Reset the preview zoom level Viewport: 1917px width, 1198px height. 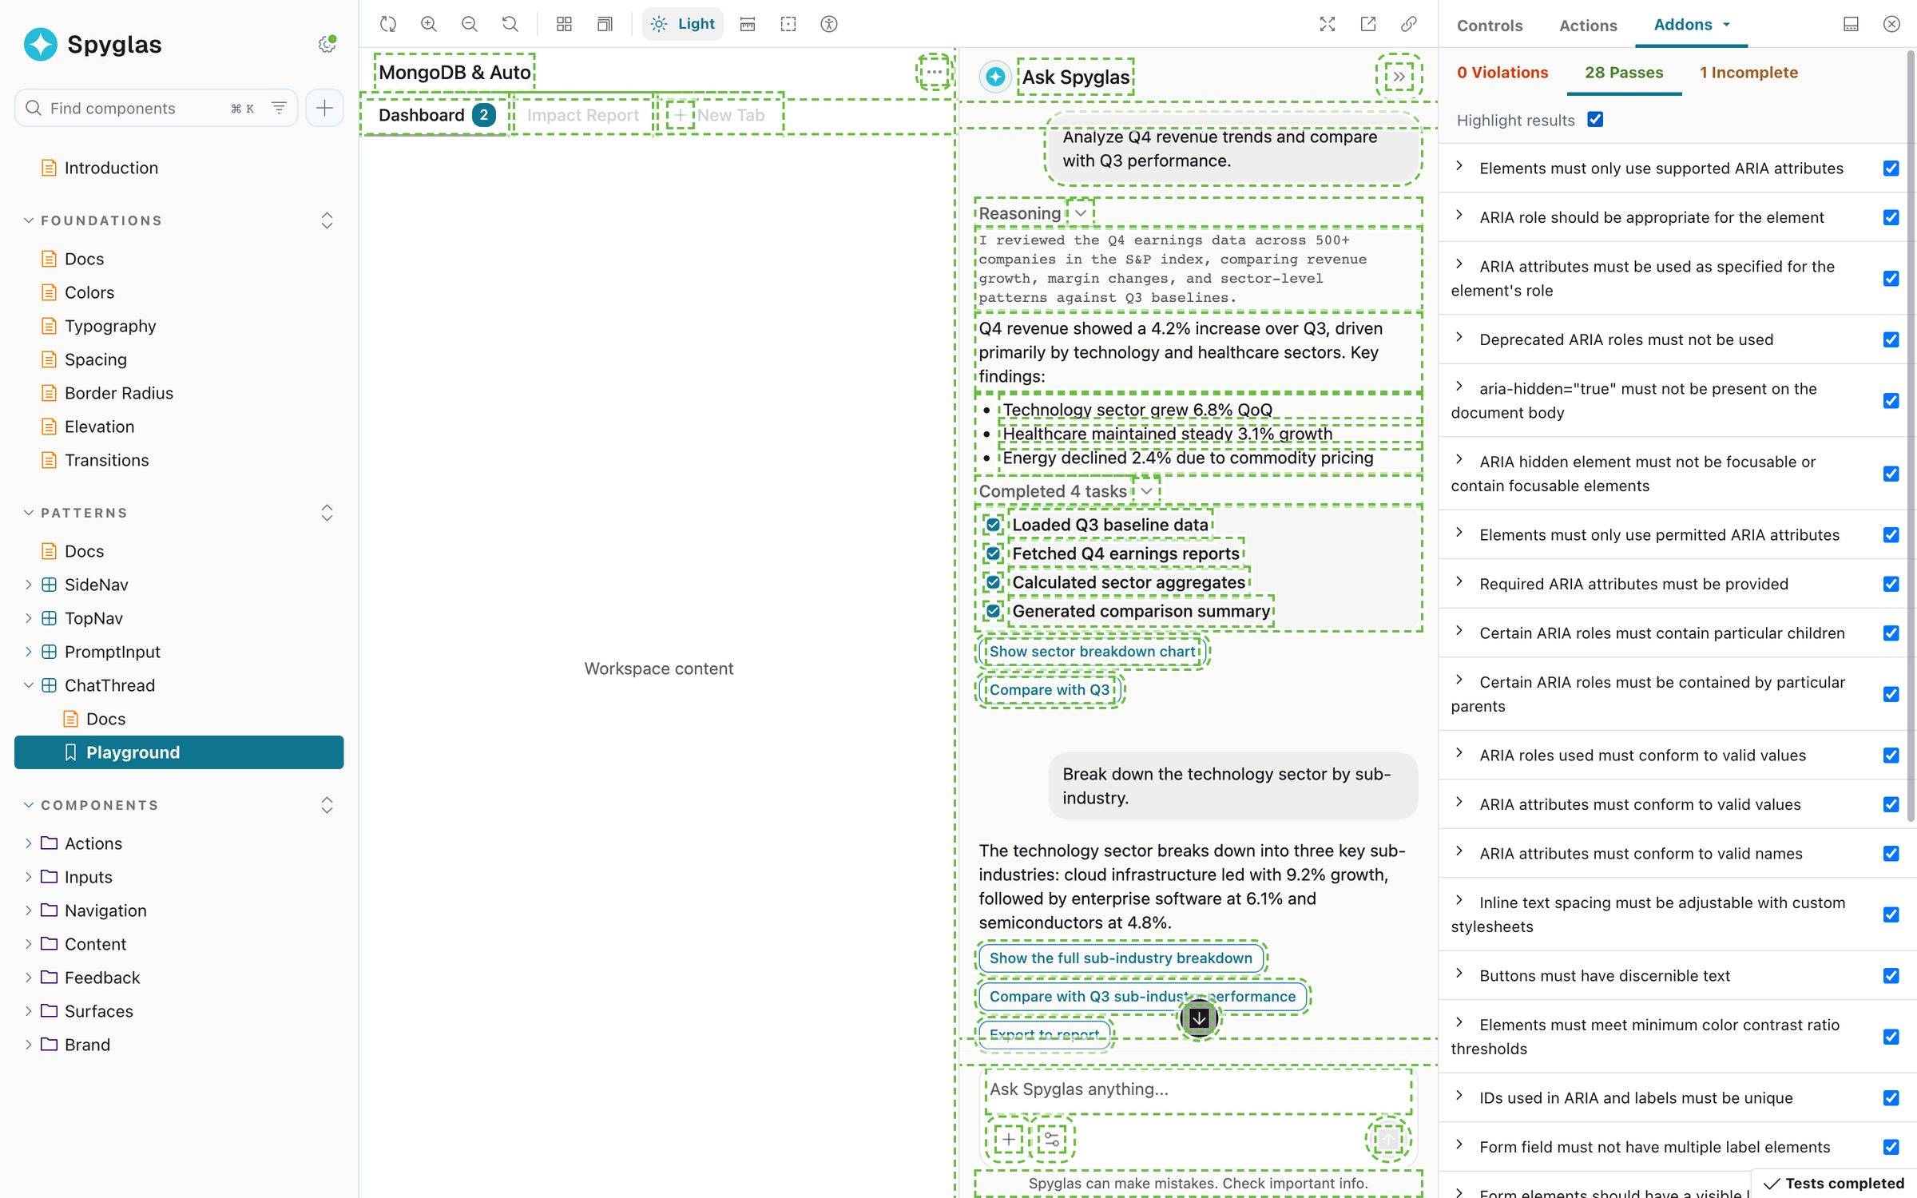510,24
